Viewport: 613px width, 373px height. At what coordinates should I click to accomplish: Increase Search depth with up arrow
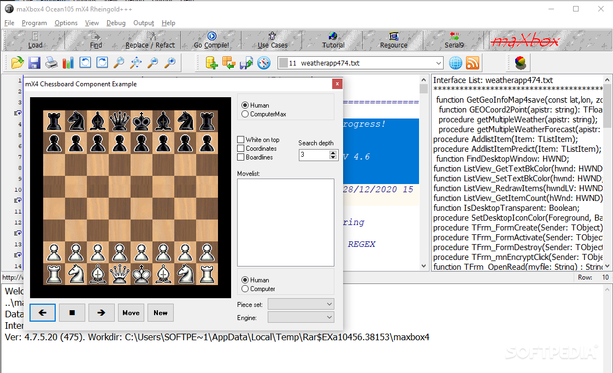333,153
